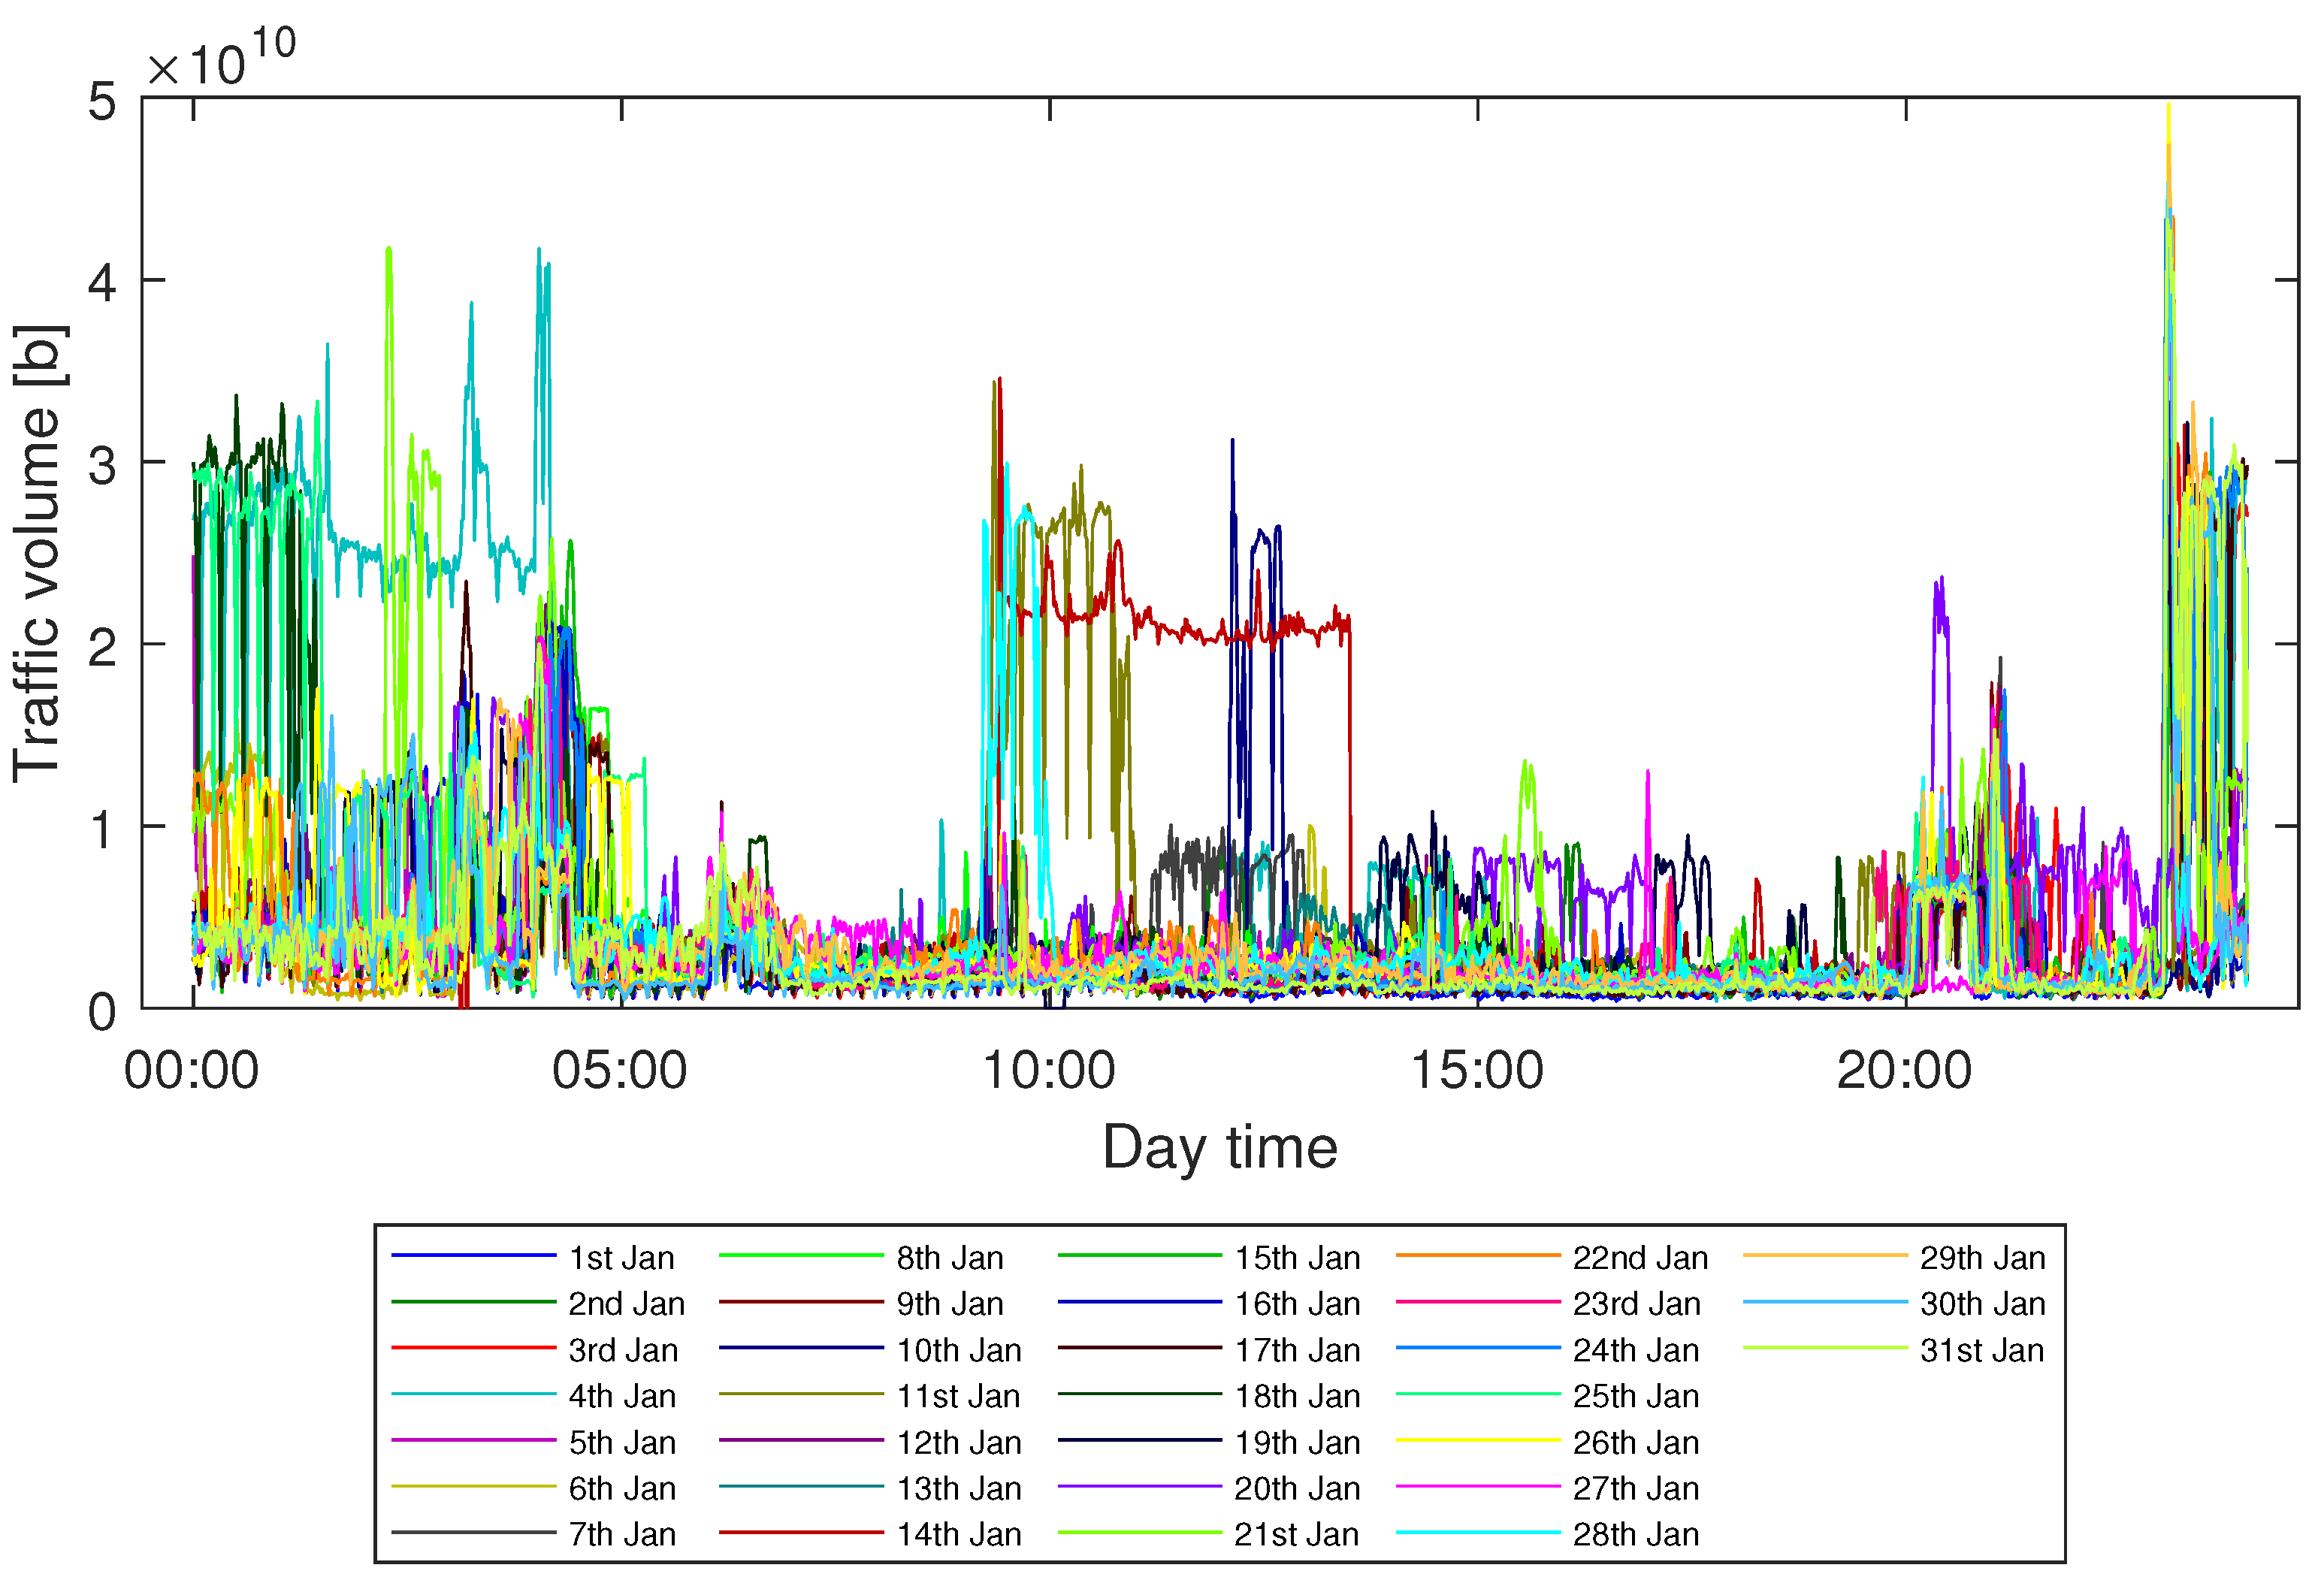Click the 23rd Jan pink legend line
The height and width of the screenshot is (1586, 2324).
1477,1303
